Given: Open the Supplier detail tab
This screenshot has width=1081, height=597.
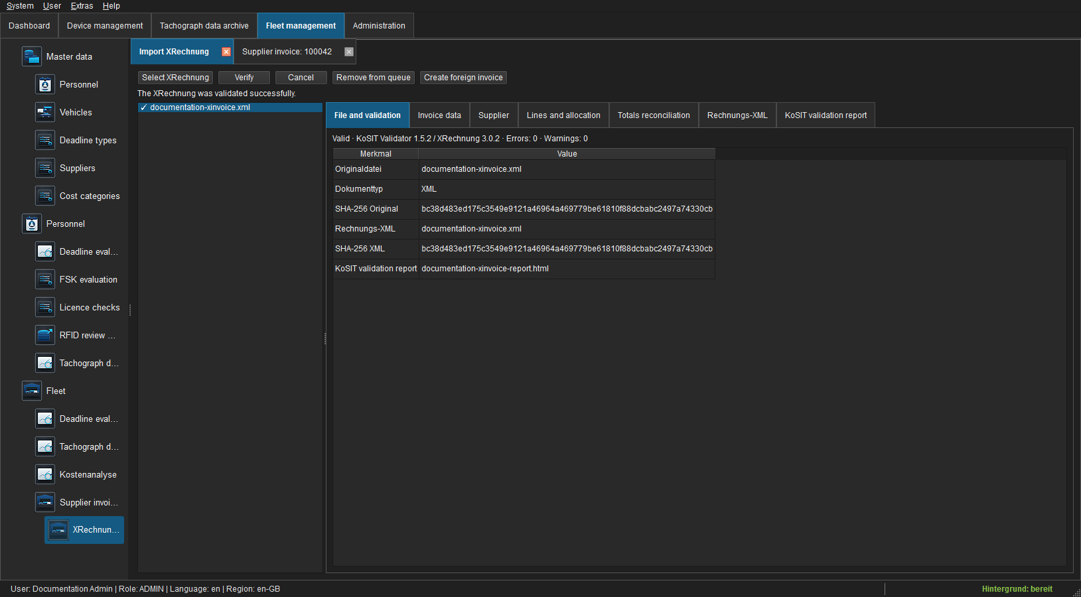Looking at the screenshot, I should coord(494,115).
